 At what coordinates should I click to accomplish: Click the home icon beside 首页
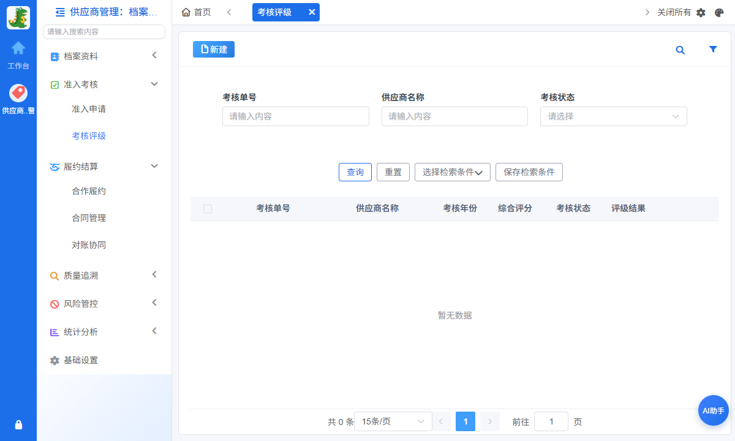[x=186, y=12]
